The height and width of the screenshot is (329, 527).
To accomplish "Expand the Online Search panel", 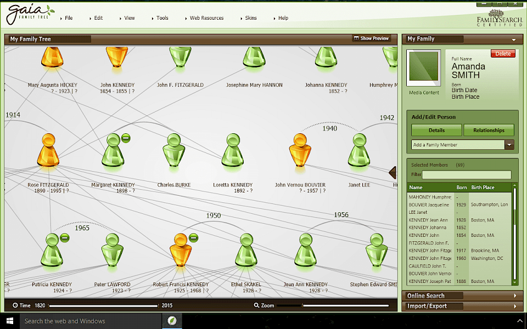I will point(462,296).
